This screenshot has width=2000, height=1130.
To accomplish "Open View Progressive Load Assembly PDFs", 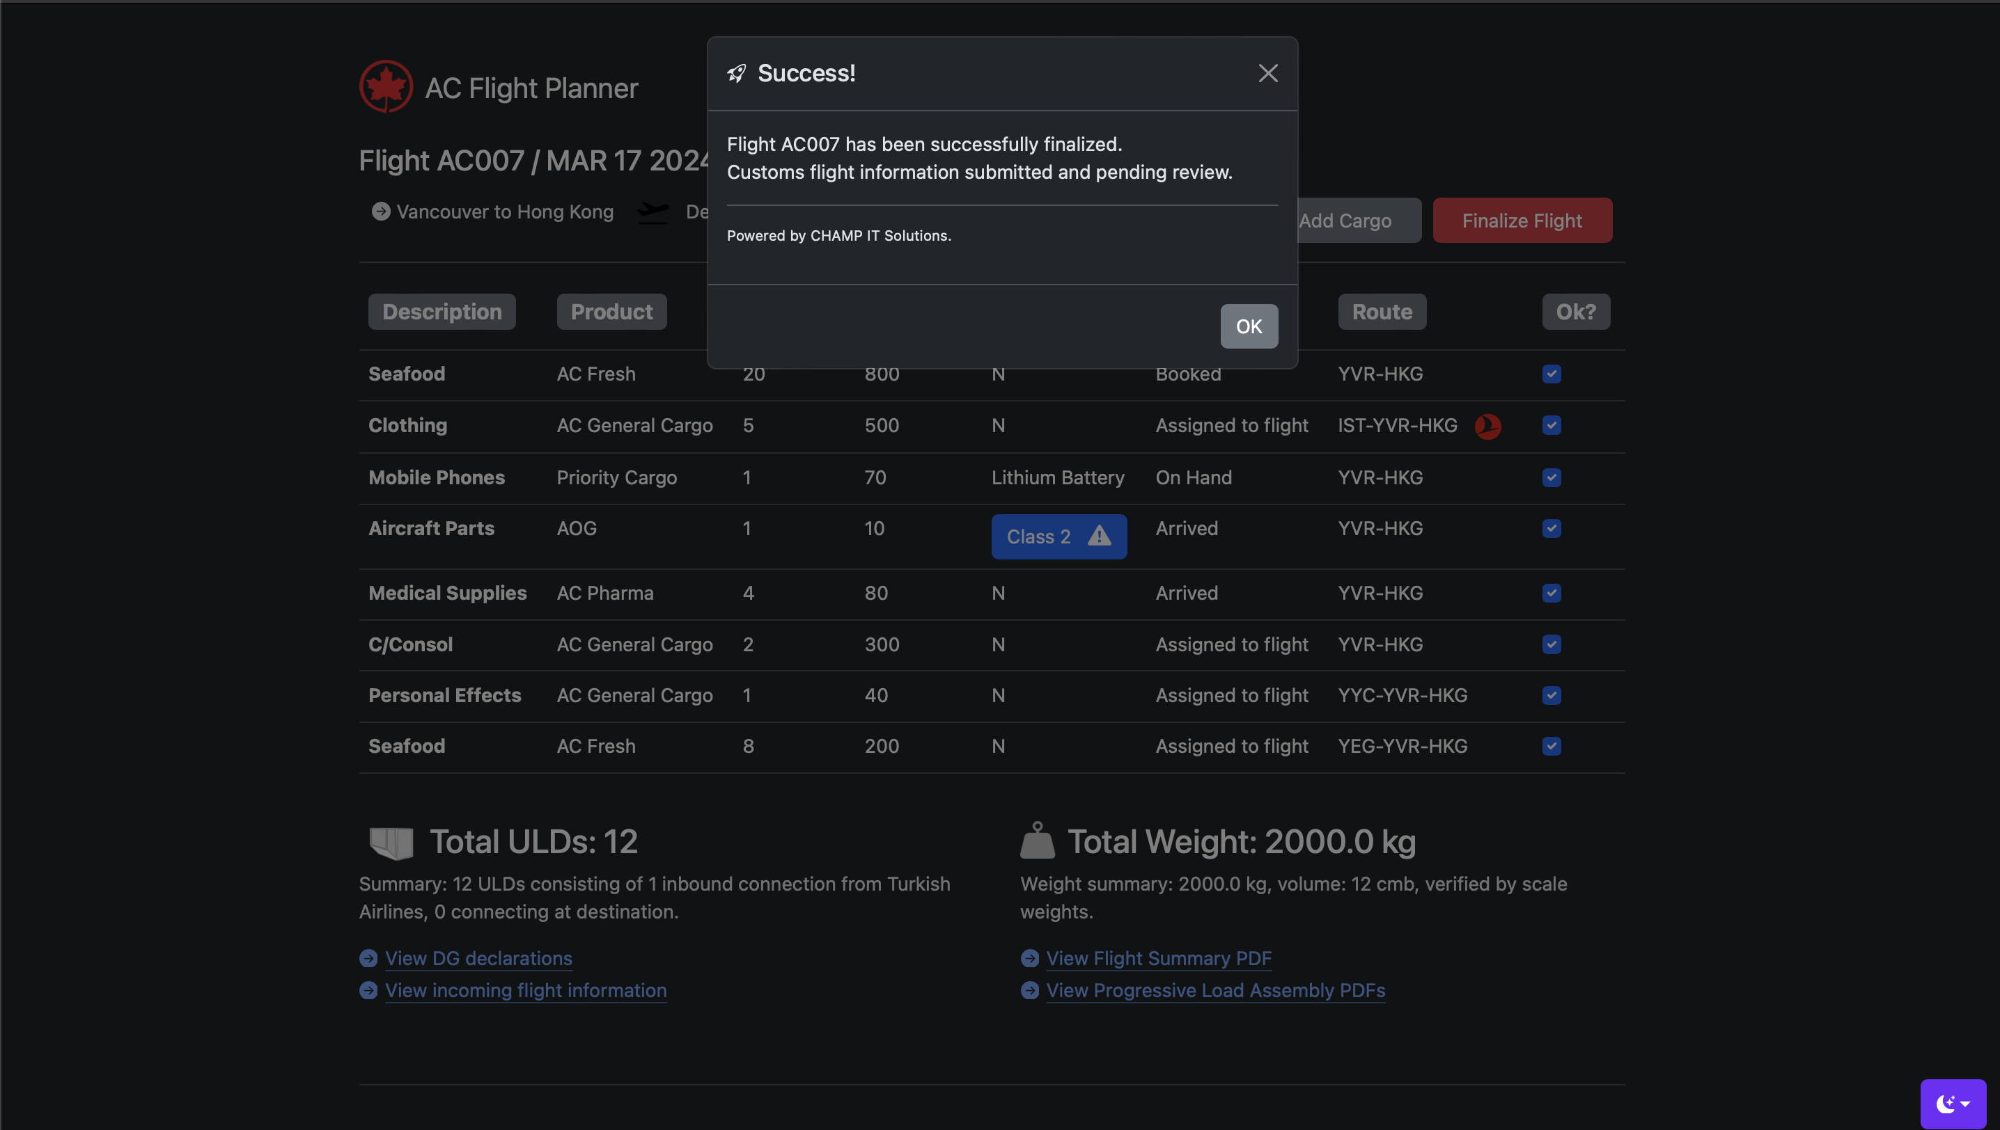I will tap(1214, 990).
